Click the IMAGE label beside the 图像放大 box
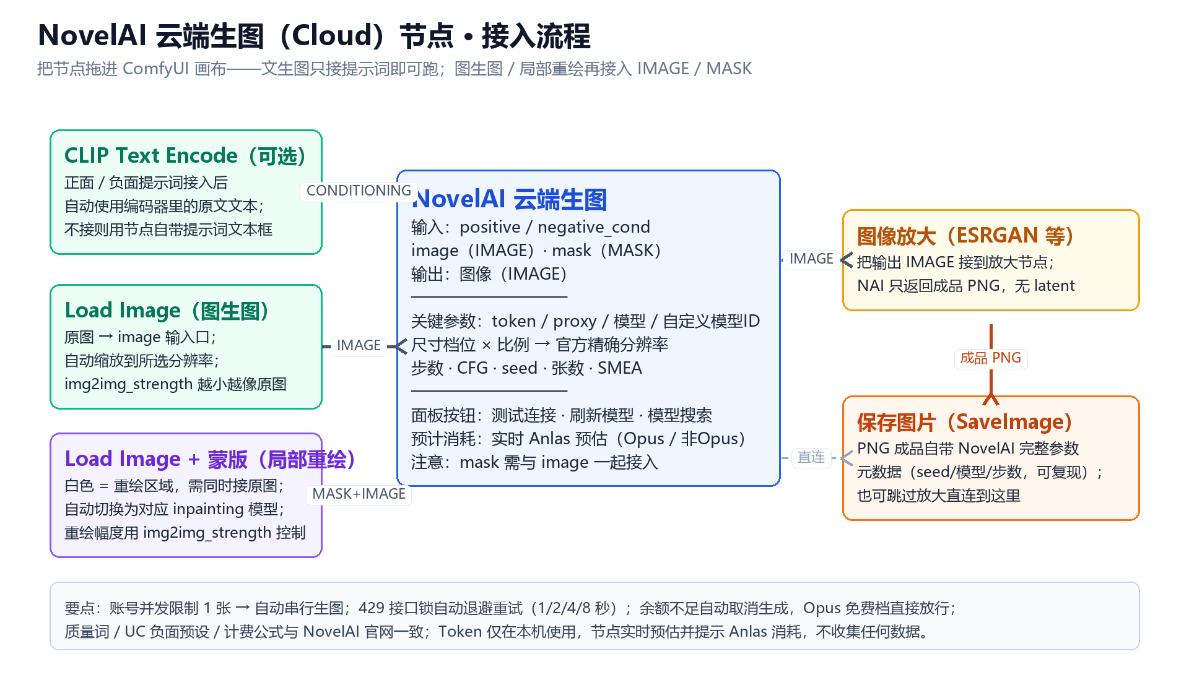 [x=811, y=259]
